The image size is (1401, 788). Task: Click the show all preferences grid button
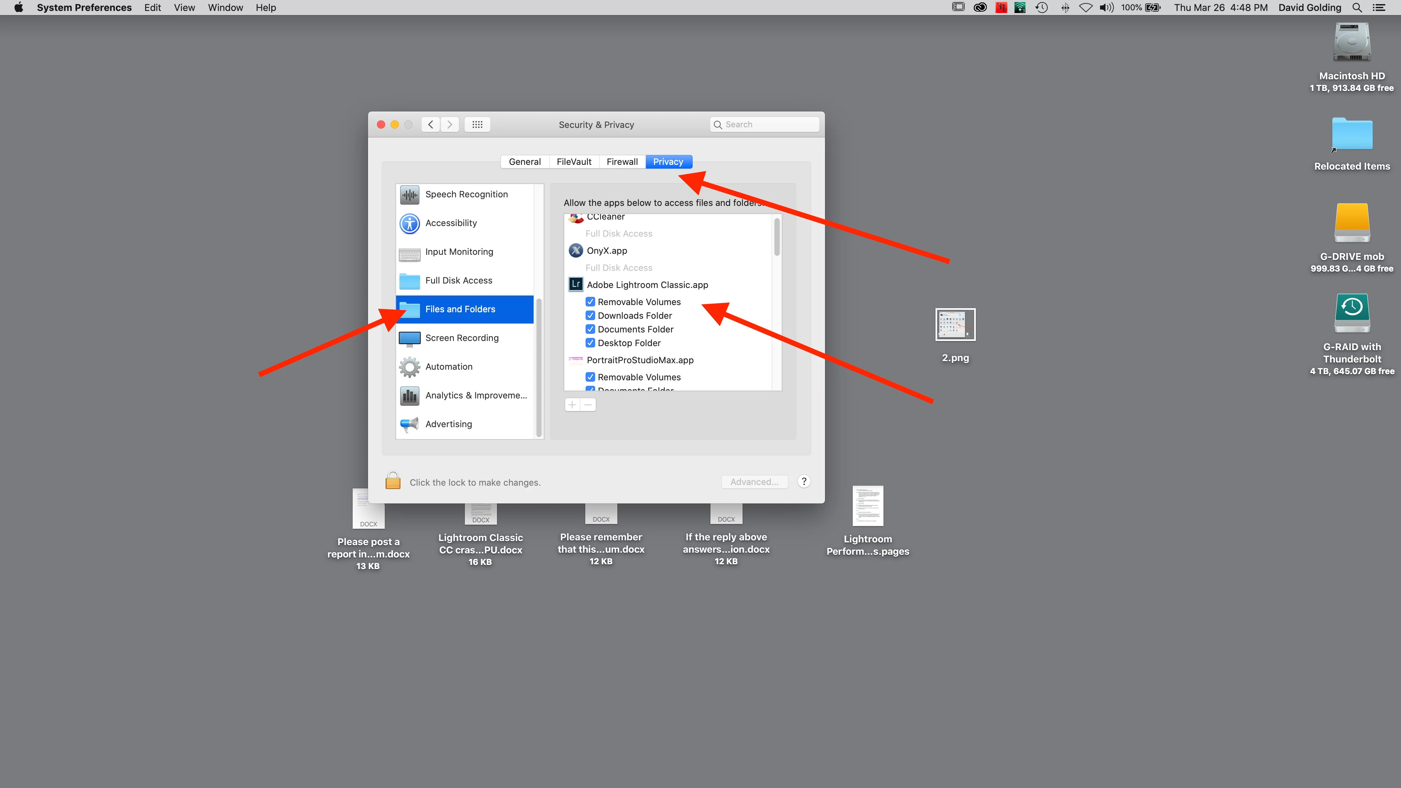477,124
